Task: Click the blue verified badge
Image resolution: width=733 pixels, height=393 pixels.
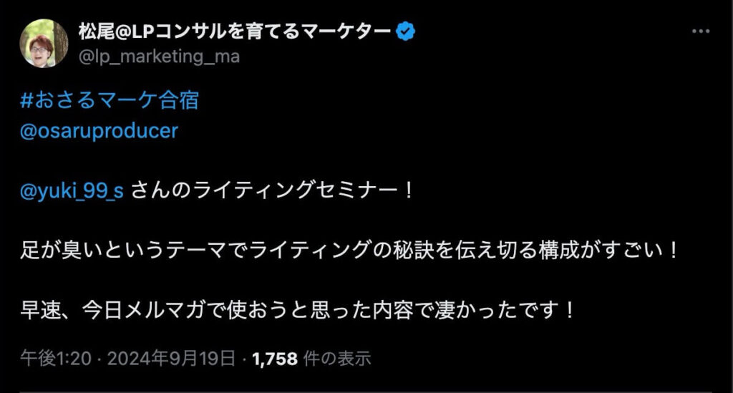Action: 407,32
